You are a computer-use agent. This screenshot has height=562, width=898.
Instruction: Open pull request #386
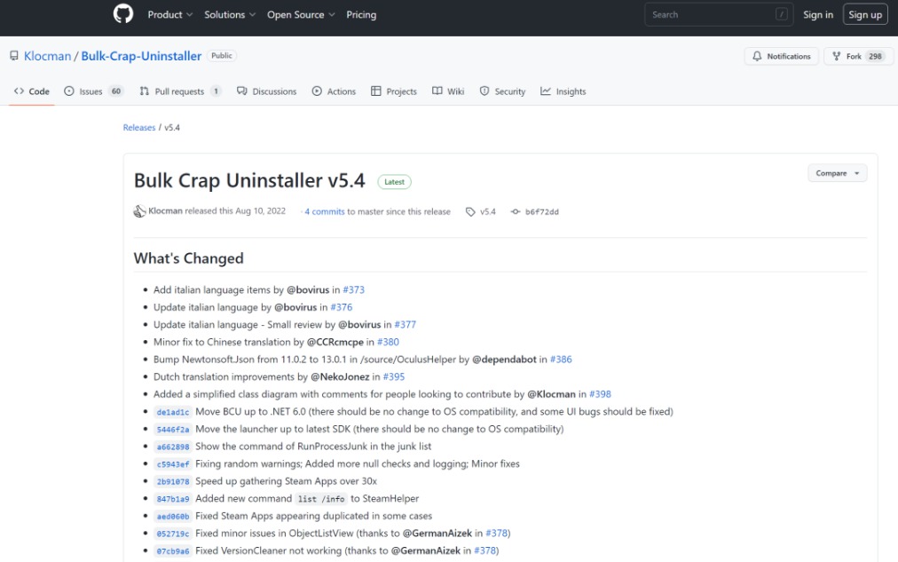[x=561, y=360]
